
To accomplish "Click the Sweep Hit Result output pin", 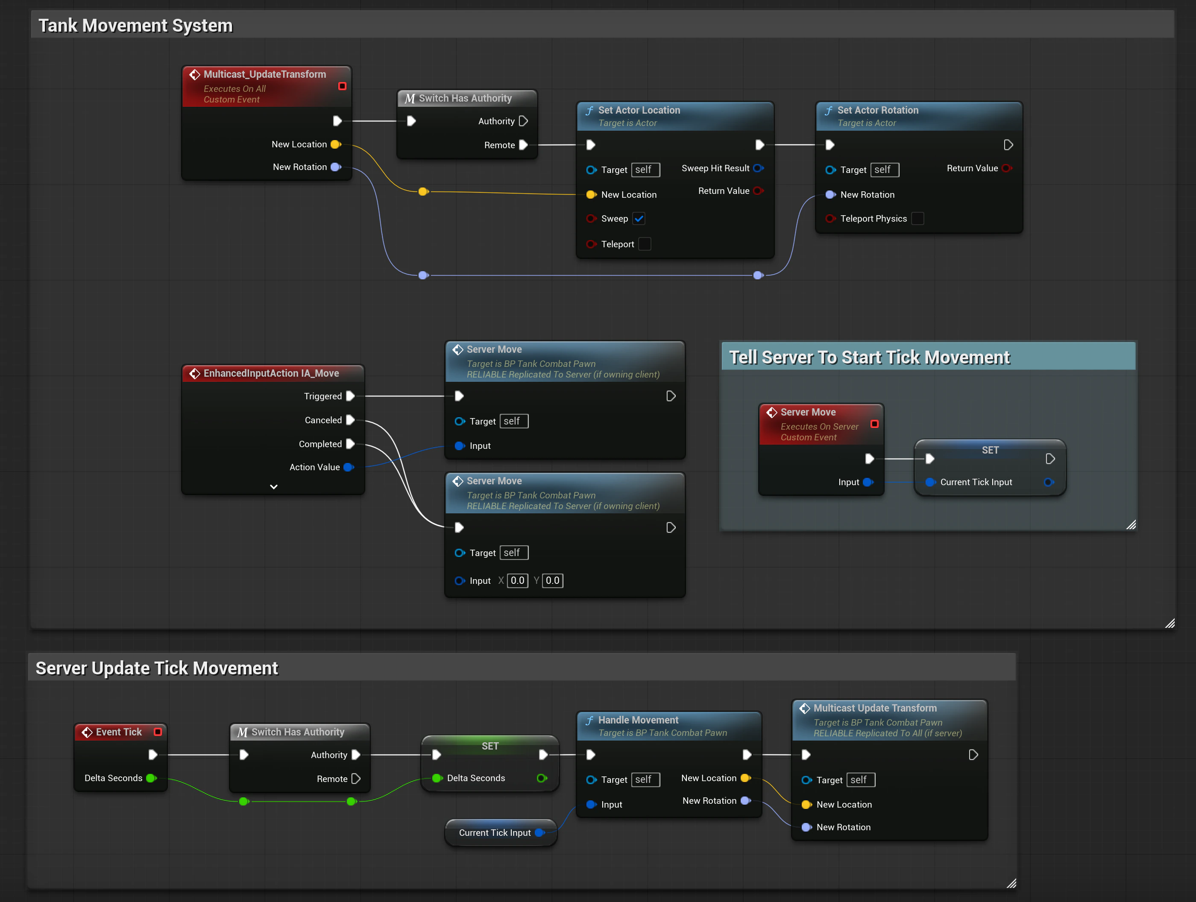I will [758, 168].
